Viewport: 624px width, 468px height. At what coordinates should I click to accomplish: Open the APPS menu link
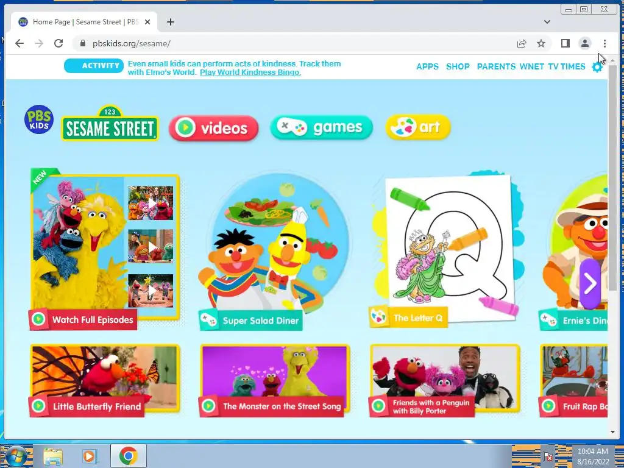point(427,66)
